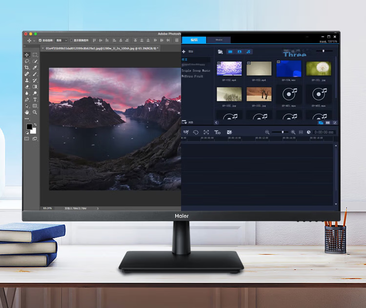Fit project in timeline window icon
The height and width of the screenshot is (308, 366).
(301, 132)
